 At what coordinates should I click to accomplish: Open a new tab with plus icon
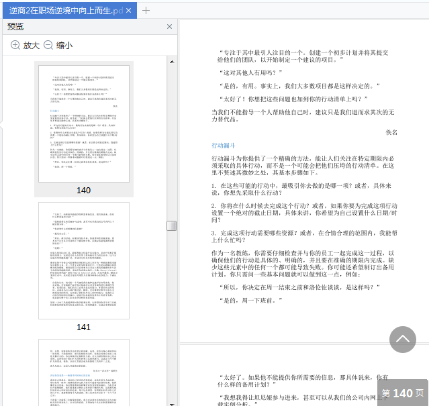(146, 11)
